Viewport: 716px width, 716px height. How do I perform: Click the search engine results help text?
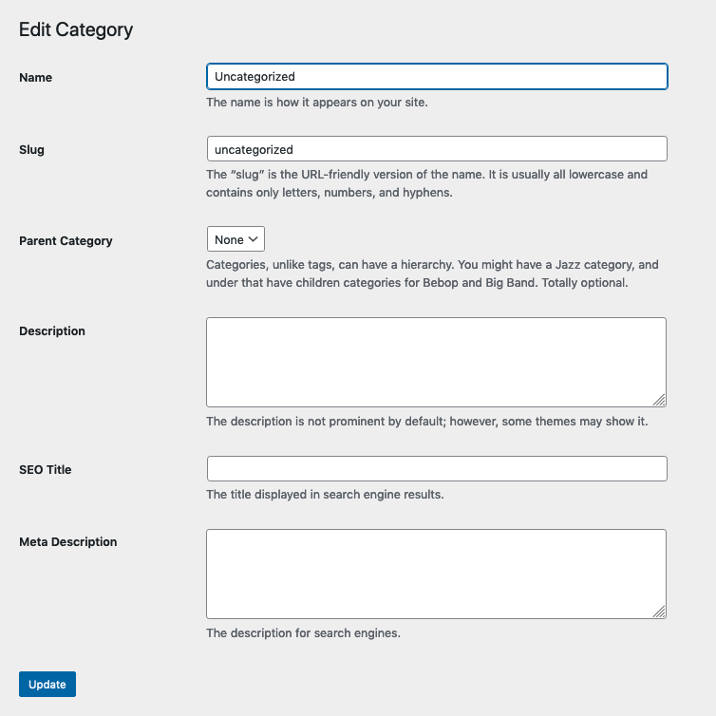pyautogui.click(x=325, y=495)
